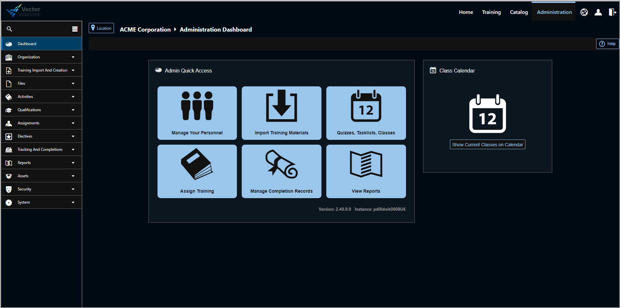Select the Import Training Materials icon
Screen dimensions: 620x308
point(281,106)
